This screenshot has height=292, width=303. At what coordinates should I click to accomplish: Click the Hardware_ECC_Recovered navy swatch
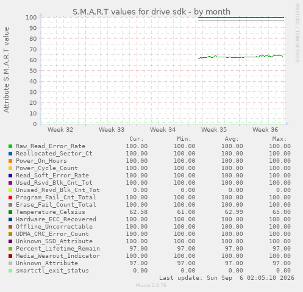(x=10, y=219)
